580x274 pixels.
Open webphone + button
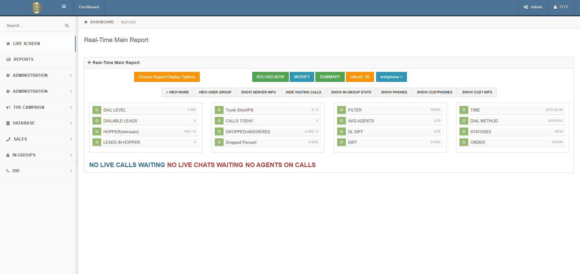coord(391,77)
